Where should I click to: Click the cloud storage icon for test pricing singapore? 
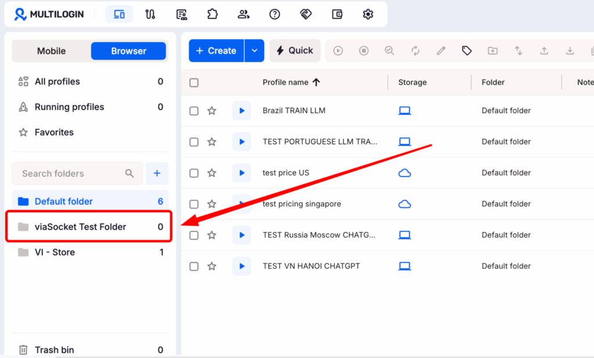coord(404,204)
